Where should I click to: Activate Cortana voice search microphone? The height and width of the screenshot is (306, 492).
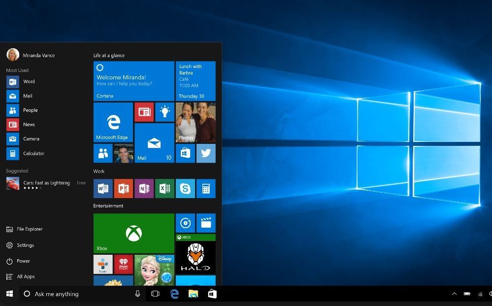click(x=137, y=294)
